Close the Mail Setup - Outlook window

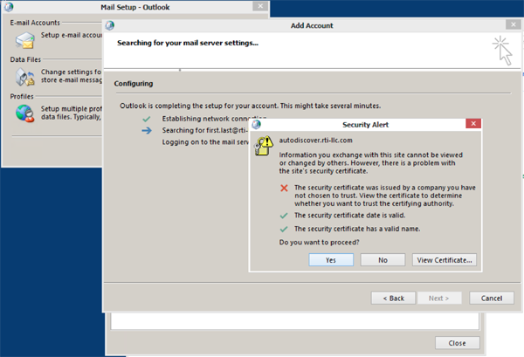pyautogui.click(x=260, y=6)
